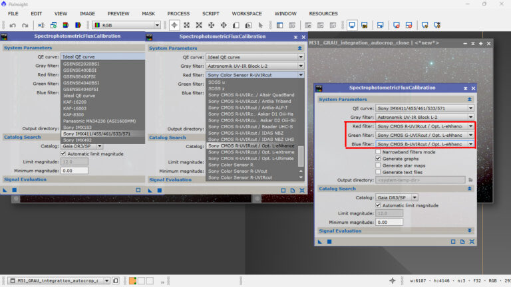The height and width of the screenshot is (287, 511).
Task: Click the new instance triangle in the right SPFC dialog
Action: (x=319, y=242)
